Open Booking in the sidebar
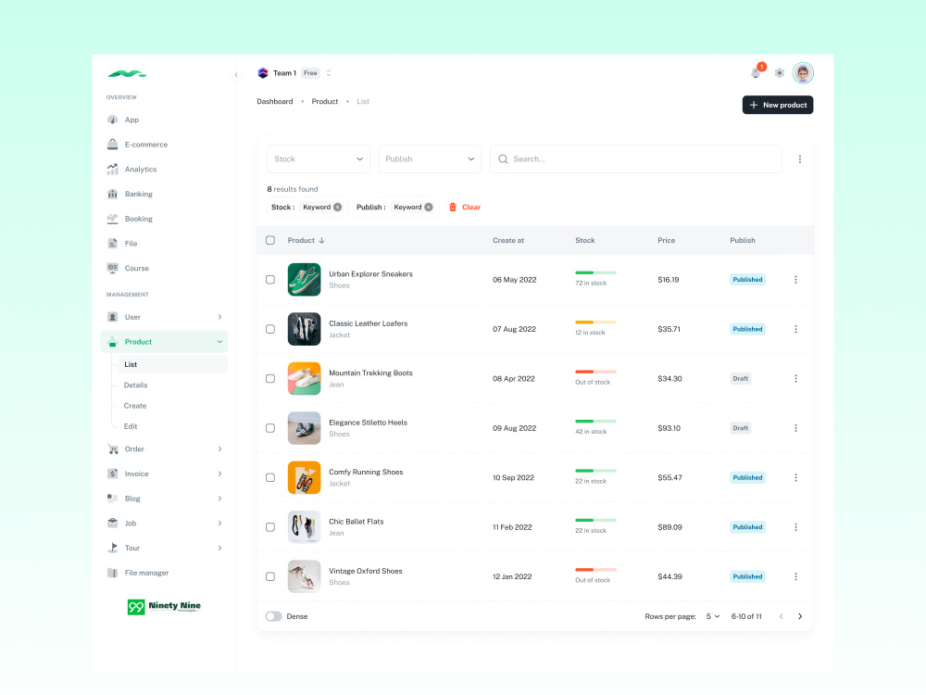Image resolution: width=926 pixels, height=695 pixels. [x=164, y=219]
